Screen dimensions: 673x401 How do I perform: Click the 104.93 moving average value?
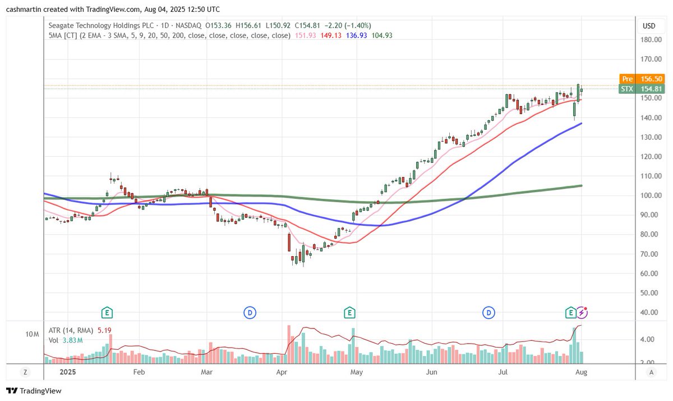point(383,35)
